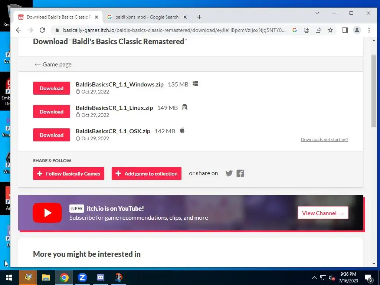The height and width of the screenshot is (285, 380).
Task: Click the Windows platform icon
Action: point(195,84)
